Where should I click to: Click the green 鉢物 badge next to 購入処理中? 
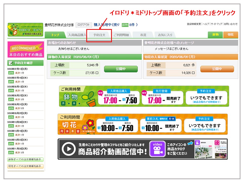coord(125,25)
